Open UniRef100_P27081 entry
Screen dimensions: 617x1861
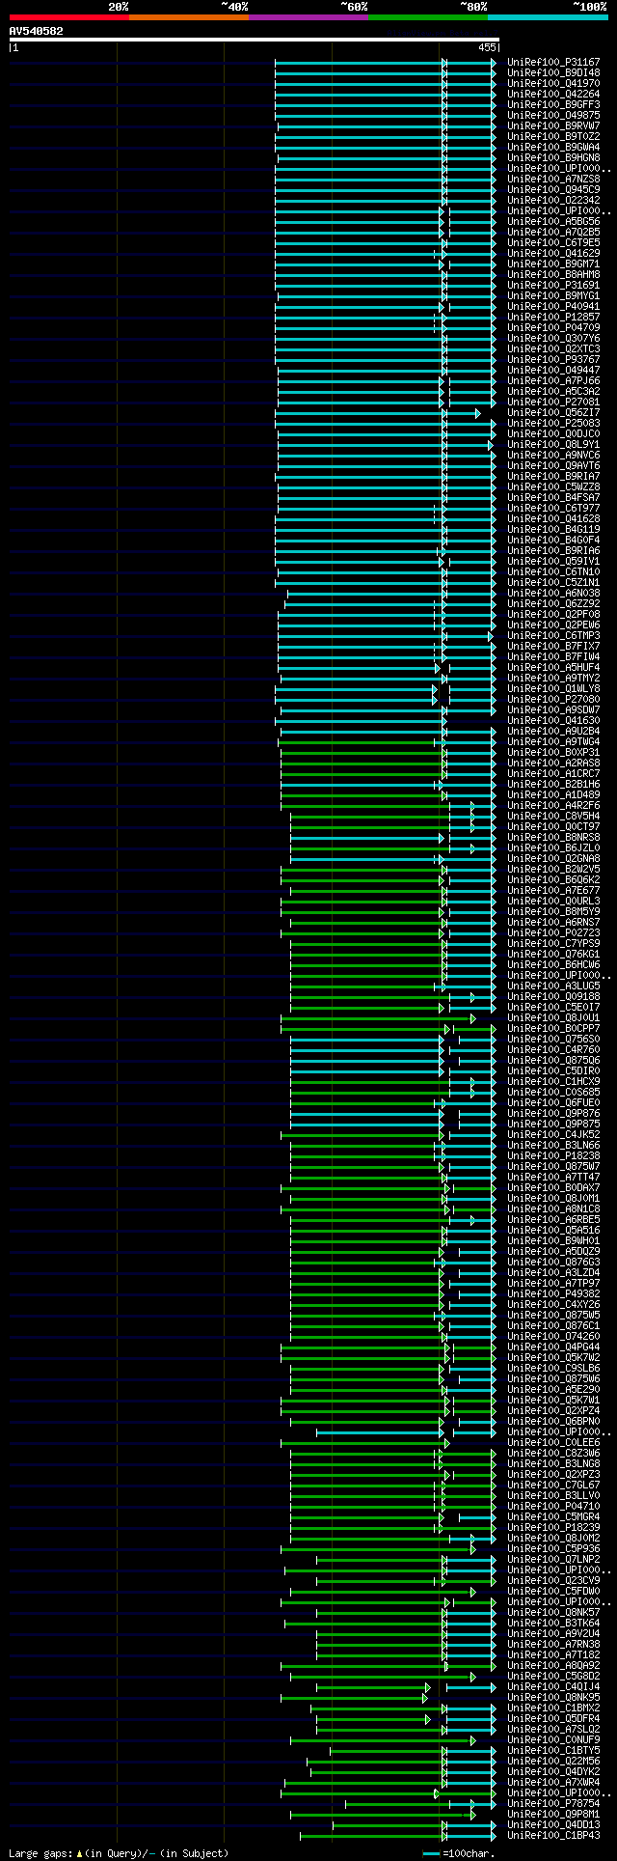553,402
